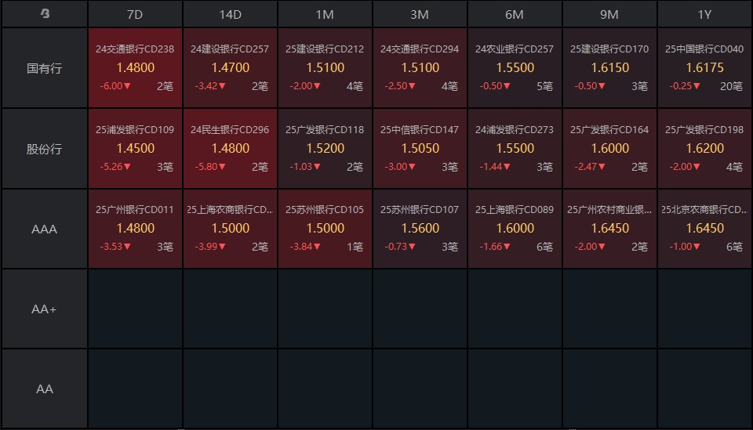Open the 25北京农商银行CD cell
The image size is (753, 430).
coord(704,229)
